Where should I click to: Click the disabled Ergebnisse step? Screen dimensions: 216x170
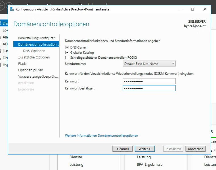[26, 89]
